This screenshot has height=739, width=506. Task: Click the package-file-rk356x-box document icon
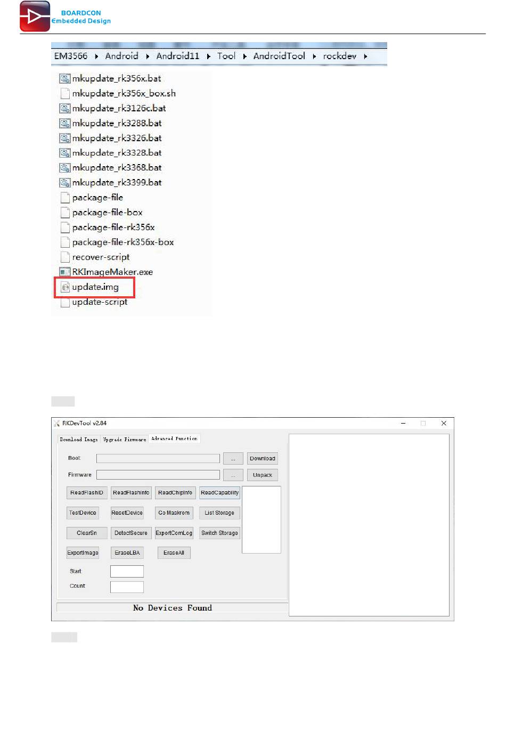pos(65,242)
